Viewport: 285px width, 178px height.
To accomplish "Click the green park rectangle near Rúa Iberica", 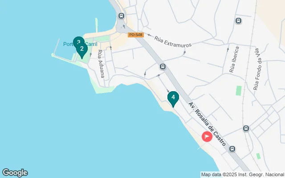I will click(x=239, y=91).
